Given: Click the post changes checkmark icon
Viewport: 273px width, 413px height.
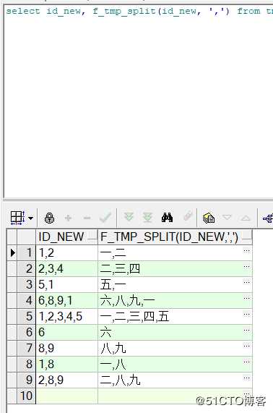Looking at the screenshot, I should (105, 218).
